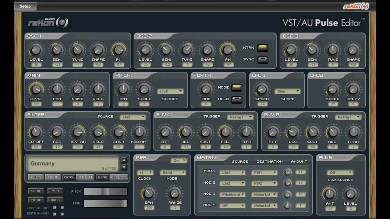Toggle OSC 2 KTRK switch
This screenshot has height=219, width=390.
pyautogui.click(x=263, y=48)
